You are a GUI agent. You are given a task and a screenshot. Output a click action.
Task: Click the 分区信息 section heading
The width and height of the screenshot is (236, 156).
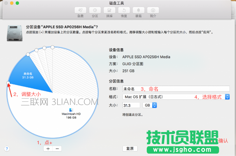(116, 81)
